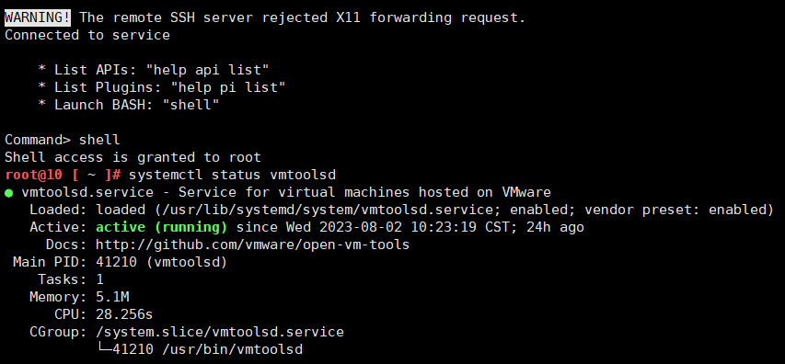Screen dimensions: 785x364
Task: Click the highlighted WARNING! label
Action: (38, 17)
